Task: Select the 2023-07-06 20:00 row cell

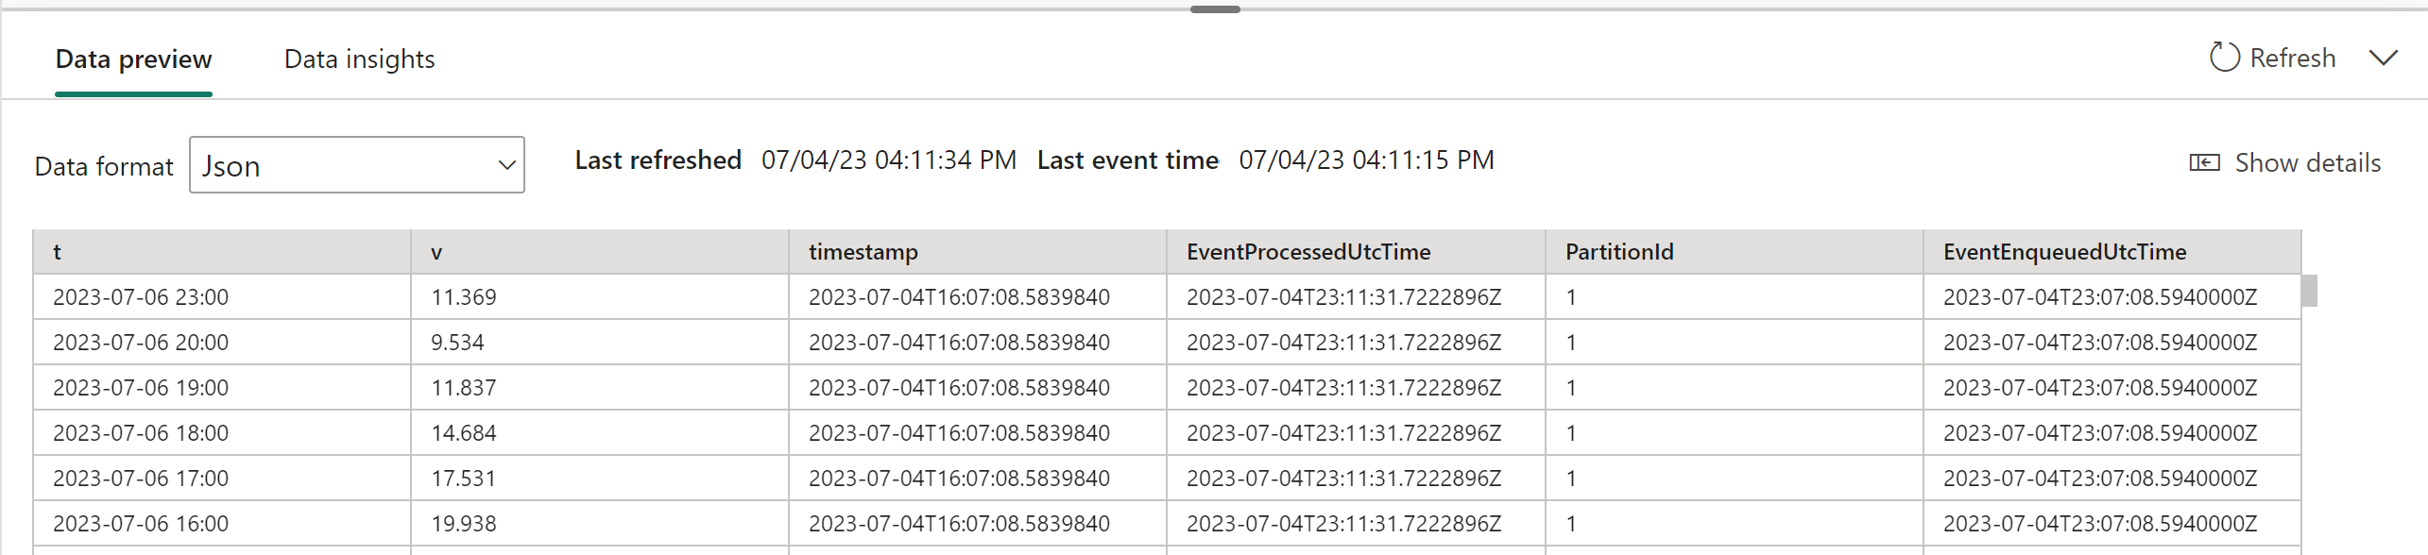Action: (x=141, y=343)
